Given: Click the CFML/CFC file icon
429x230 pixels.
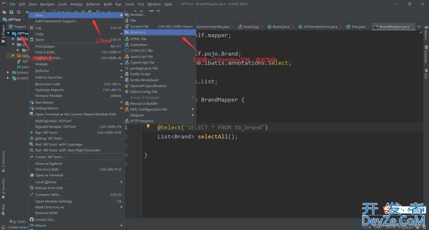Looking at the screenshot, I should click(127, 51).
